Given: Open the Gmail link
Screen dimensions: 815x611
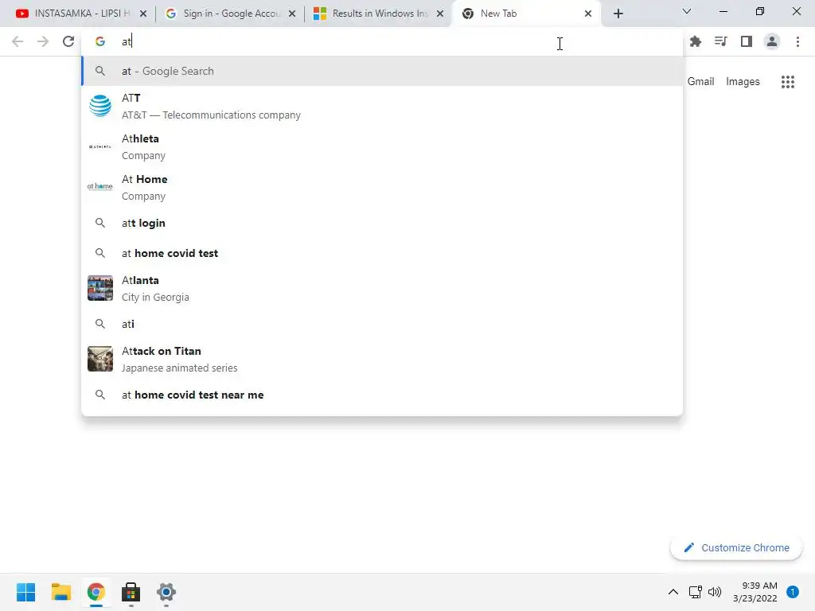Looking at the screenshot, I should pos(700,82).
